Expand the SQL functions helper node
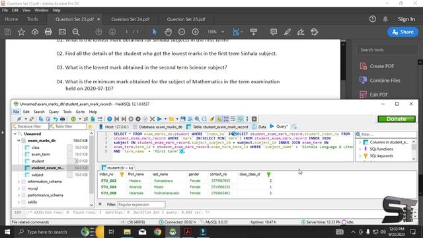This screenshot has height=238, width=423. pyautogui.click(x=360, y=149)
